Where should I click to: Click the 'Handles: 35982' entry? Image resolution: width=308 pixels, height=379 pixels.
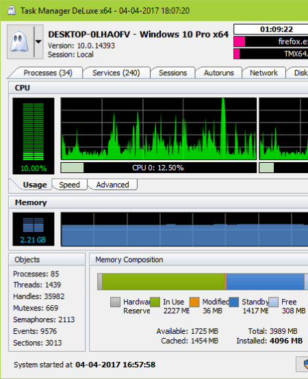(x=39, y=296)
